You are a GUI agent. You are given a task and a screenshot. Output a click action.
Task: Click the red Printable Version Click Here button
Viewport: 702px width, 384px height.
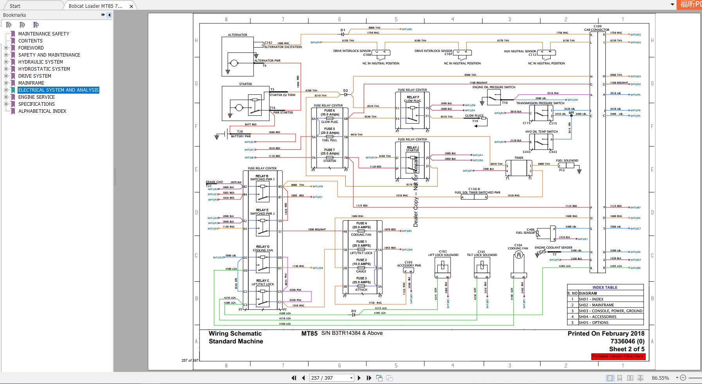tap(618, 356)
